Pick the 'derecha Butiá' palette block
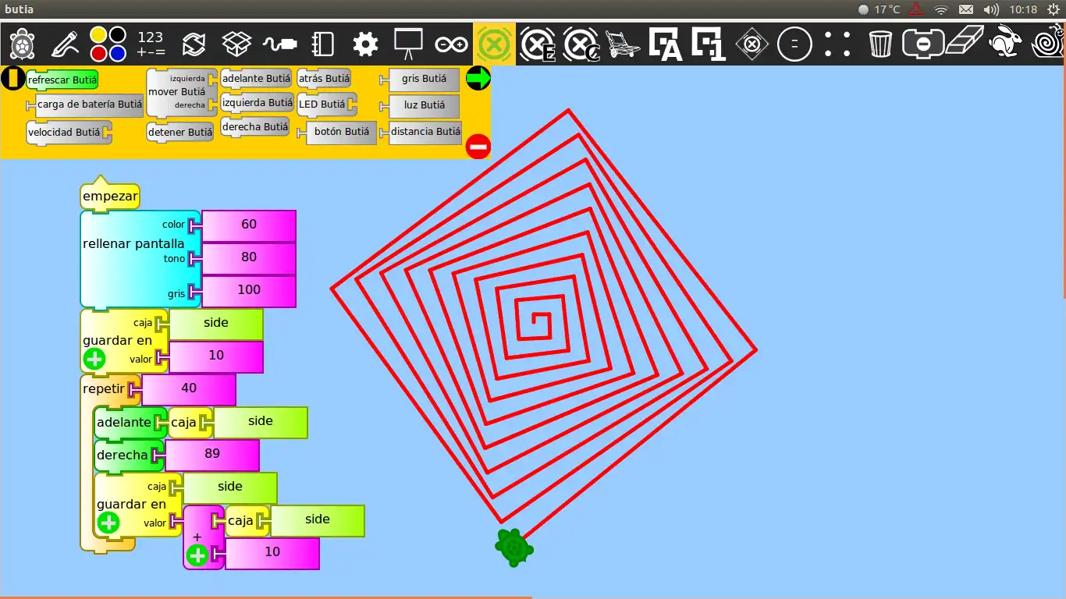The width and height of the screenshot is (1066, 599). (x=254, y=127)
